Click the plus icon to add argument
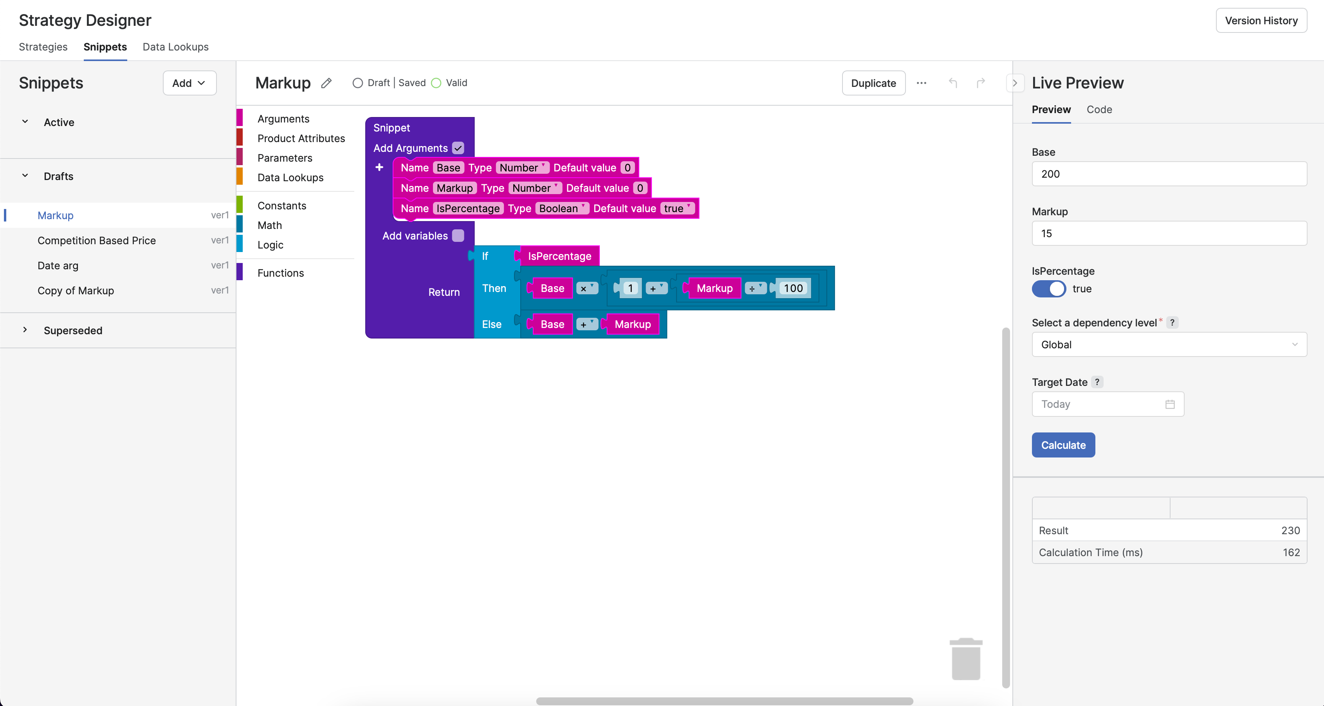Screen dimensions: 1324x706 (379, 167)
